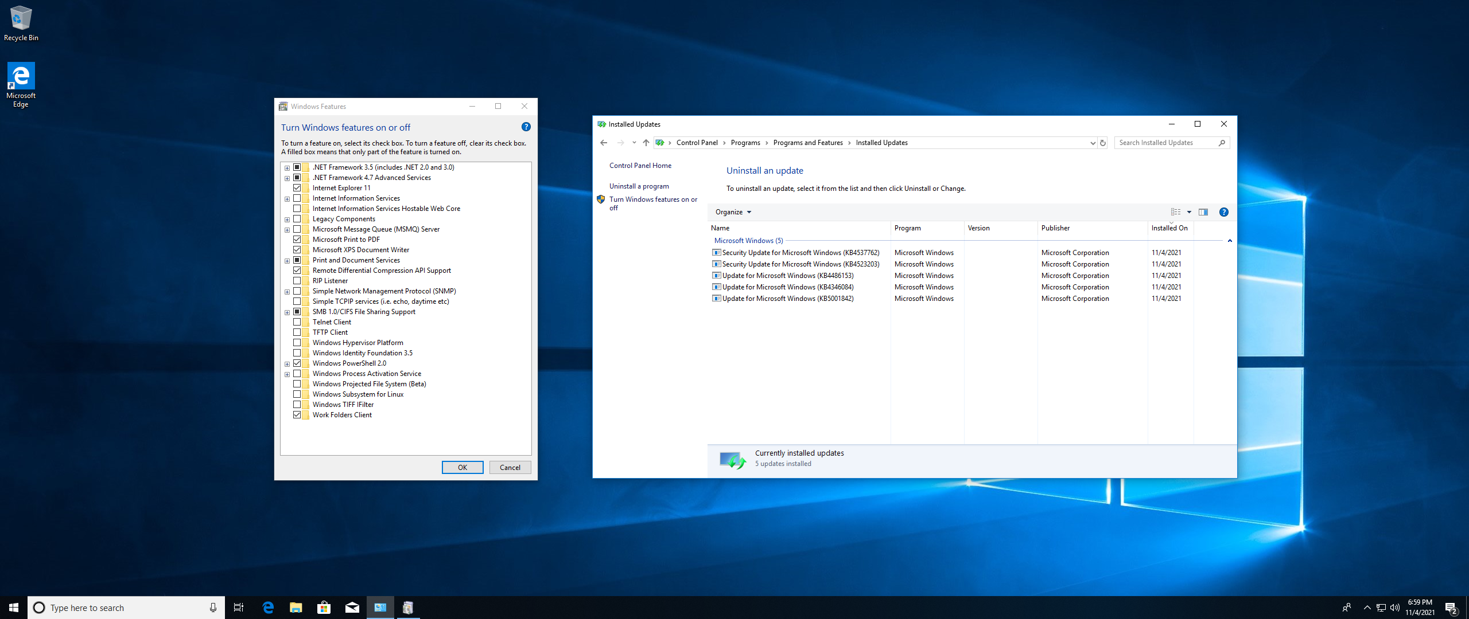Click the search magnifier in Installed Updates
Image resolution: width=1469 pixels, height=619 pixels.
click(x=1222, y=143)
